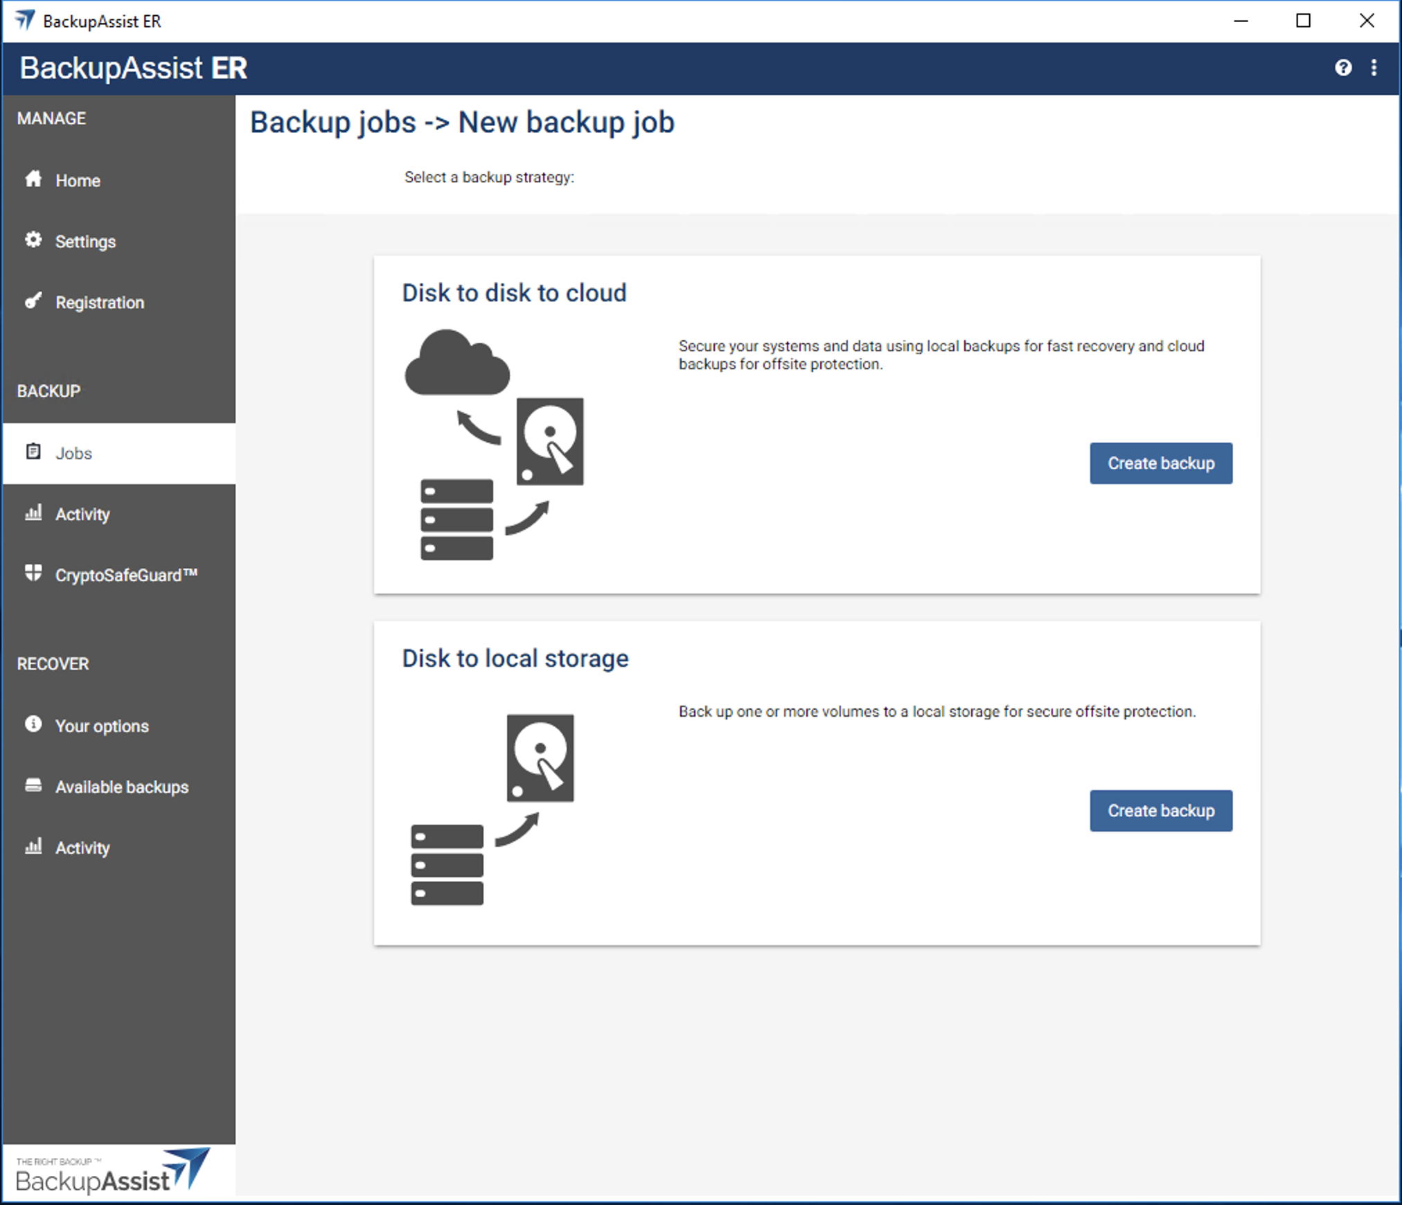
Task: Click the Registration key icon
Action: click(x=33, y=301)
